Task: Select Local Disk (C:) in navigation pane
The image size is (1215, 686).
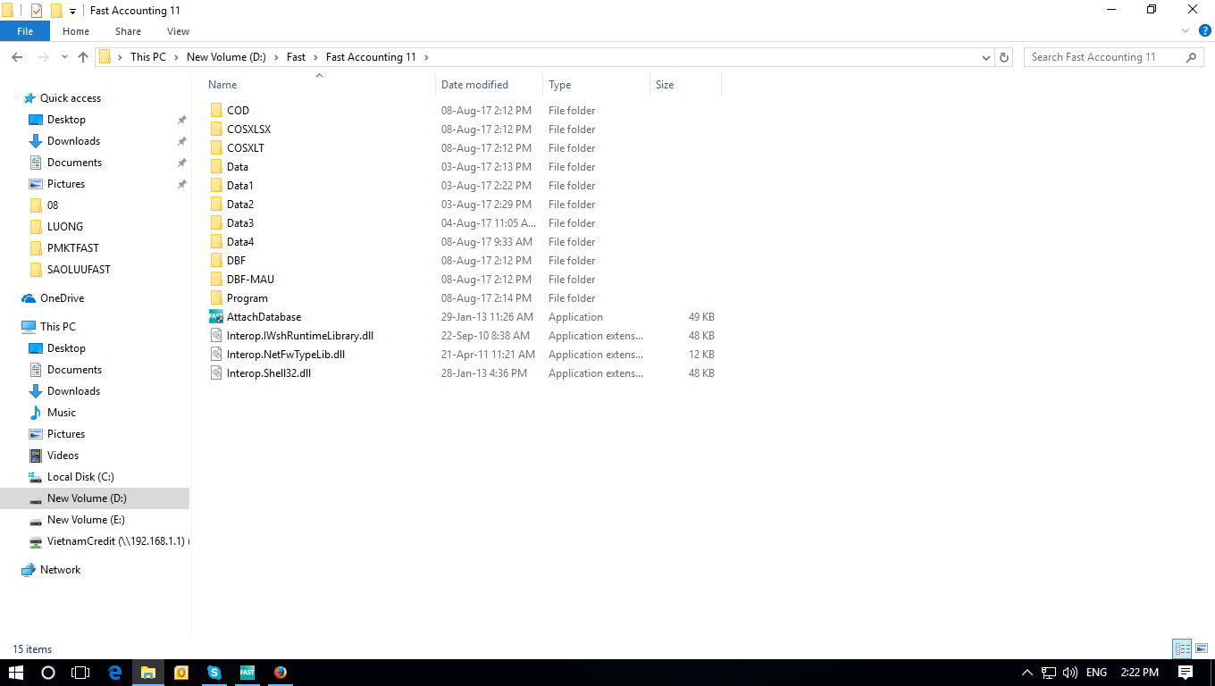Action: [80, 477]
